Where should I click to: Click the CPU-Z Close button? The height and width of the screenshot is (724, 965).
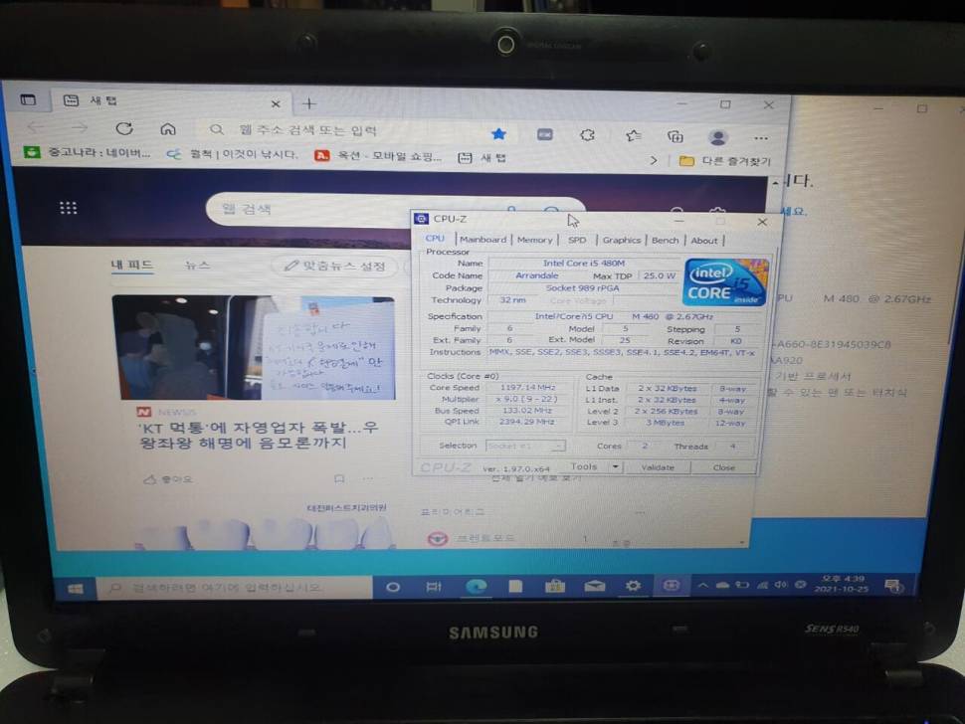(x=724, y=468)
